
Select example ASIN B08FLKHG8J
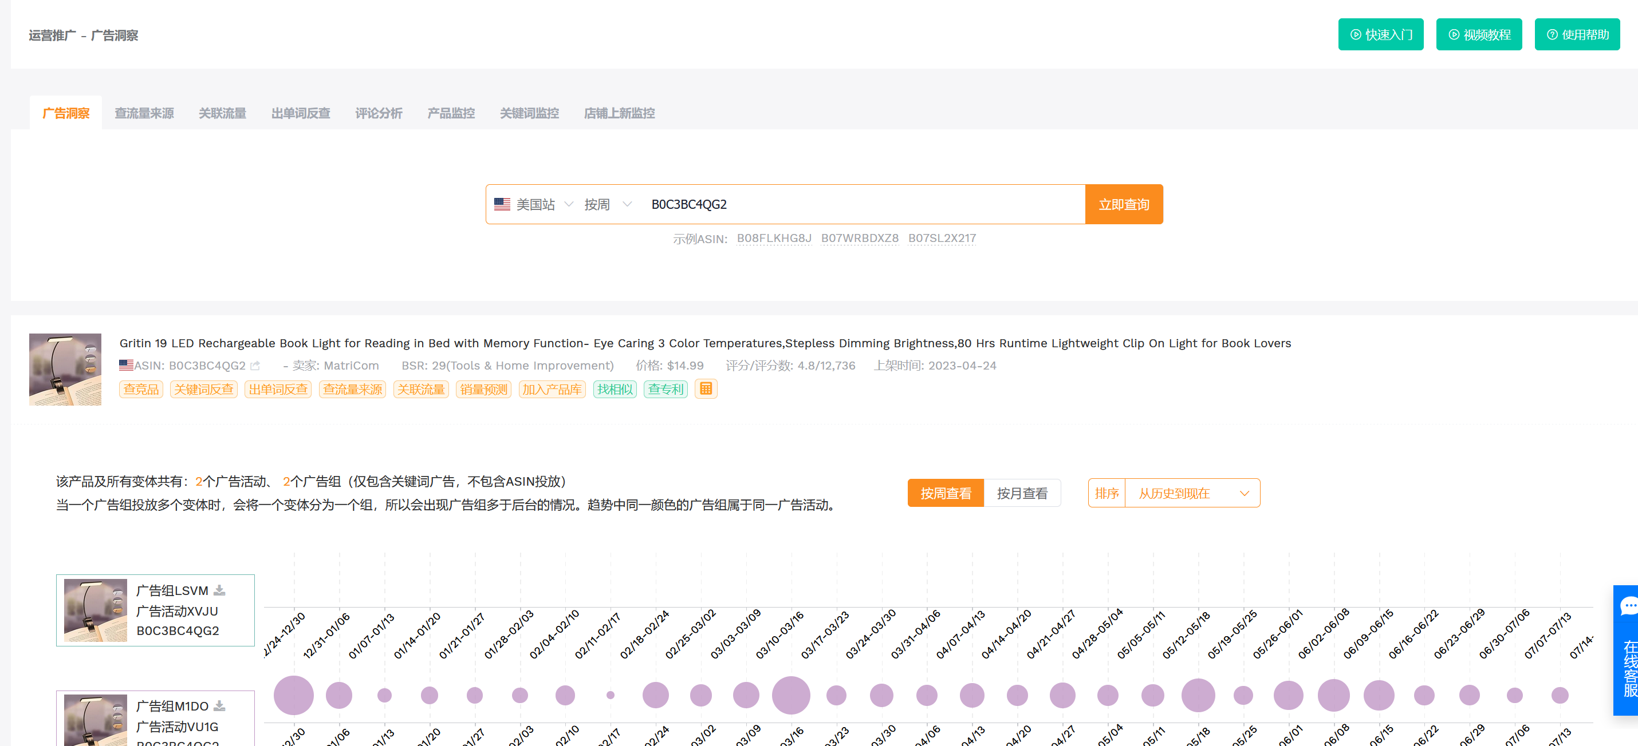[774, 238]
